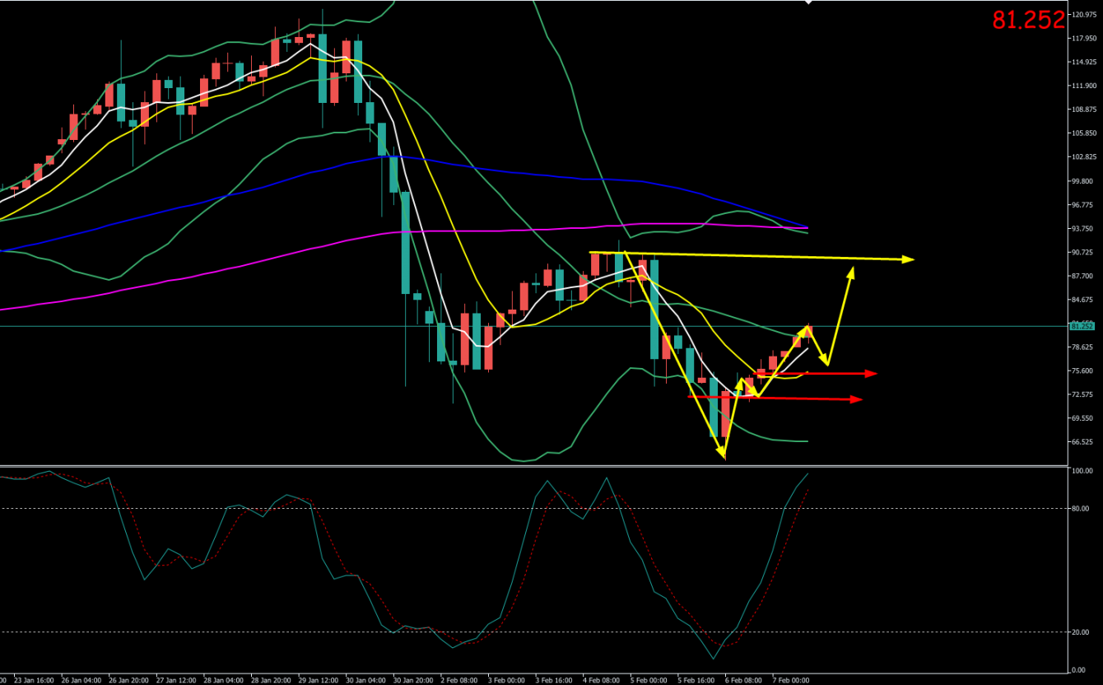The width and height of the screenshot is (1103, 685).
Task: Click the 7 Feb 00:00 time label
Action: point(790,680)
